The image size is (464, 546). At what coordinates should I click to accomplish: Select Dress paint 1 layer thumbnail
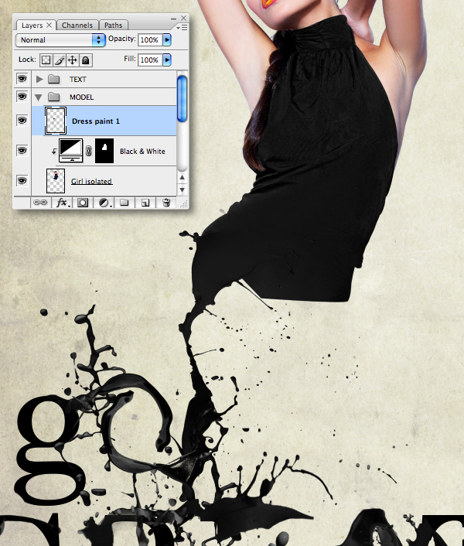tap(56, 121)
